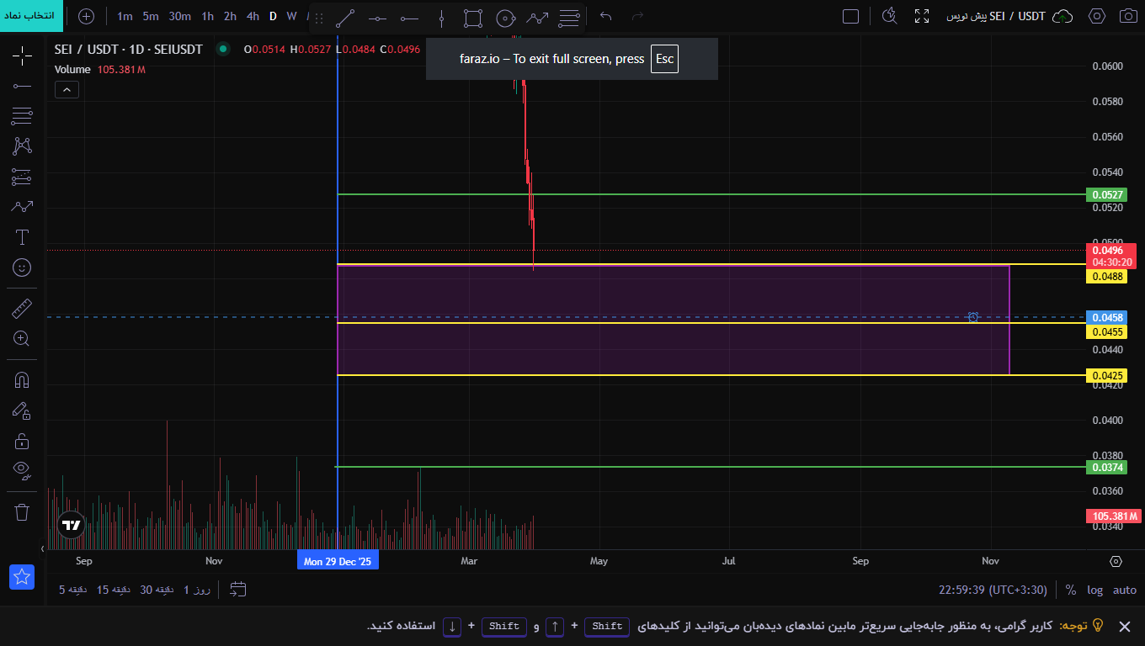This screenshot has height=646, width=1145.
Task: Select the Fib retracement lines tool in floating toolbar
Action: click(x=569, y=17)
